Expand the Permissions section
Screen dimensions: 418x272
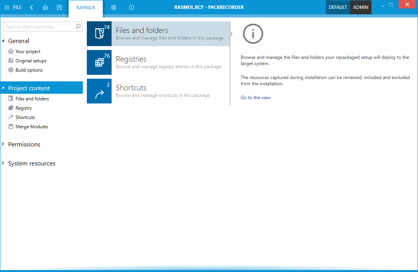[3, 144]
